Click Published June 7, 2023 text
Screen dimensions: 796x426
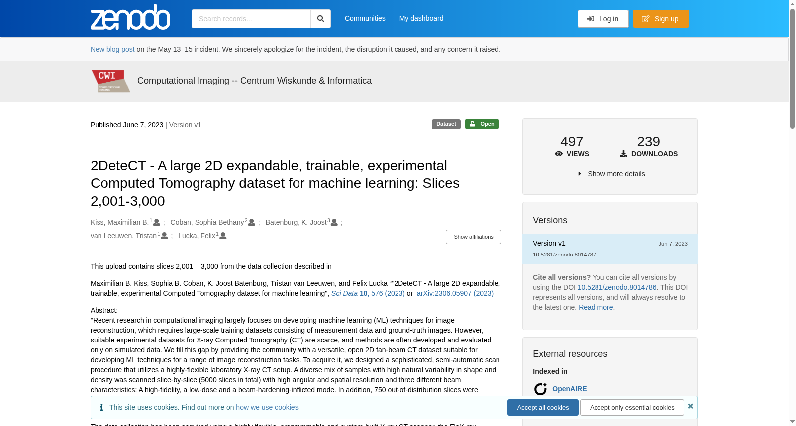coord(127,125)
